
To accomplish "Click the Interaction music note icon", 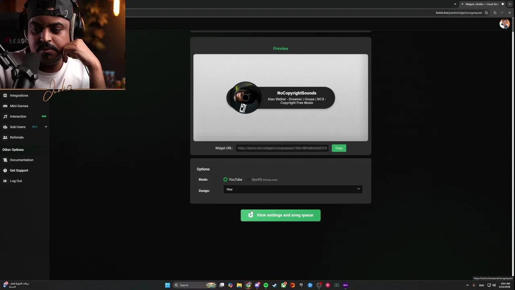I will (x=5, y=116).
